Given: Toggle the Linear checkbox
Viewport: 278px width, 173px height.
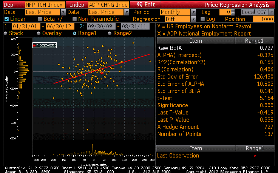Looking at the screenshot, I should pyautogui.click(x=6, y=19).
